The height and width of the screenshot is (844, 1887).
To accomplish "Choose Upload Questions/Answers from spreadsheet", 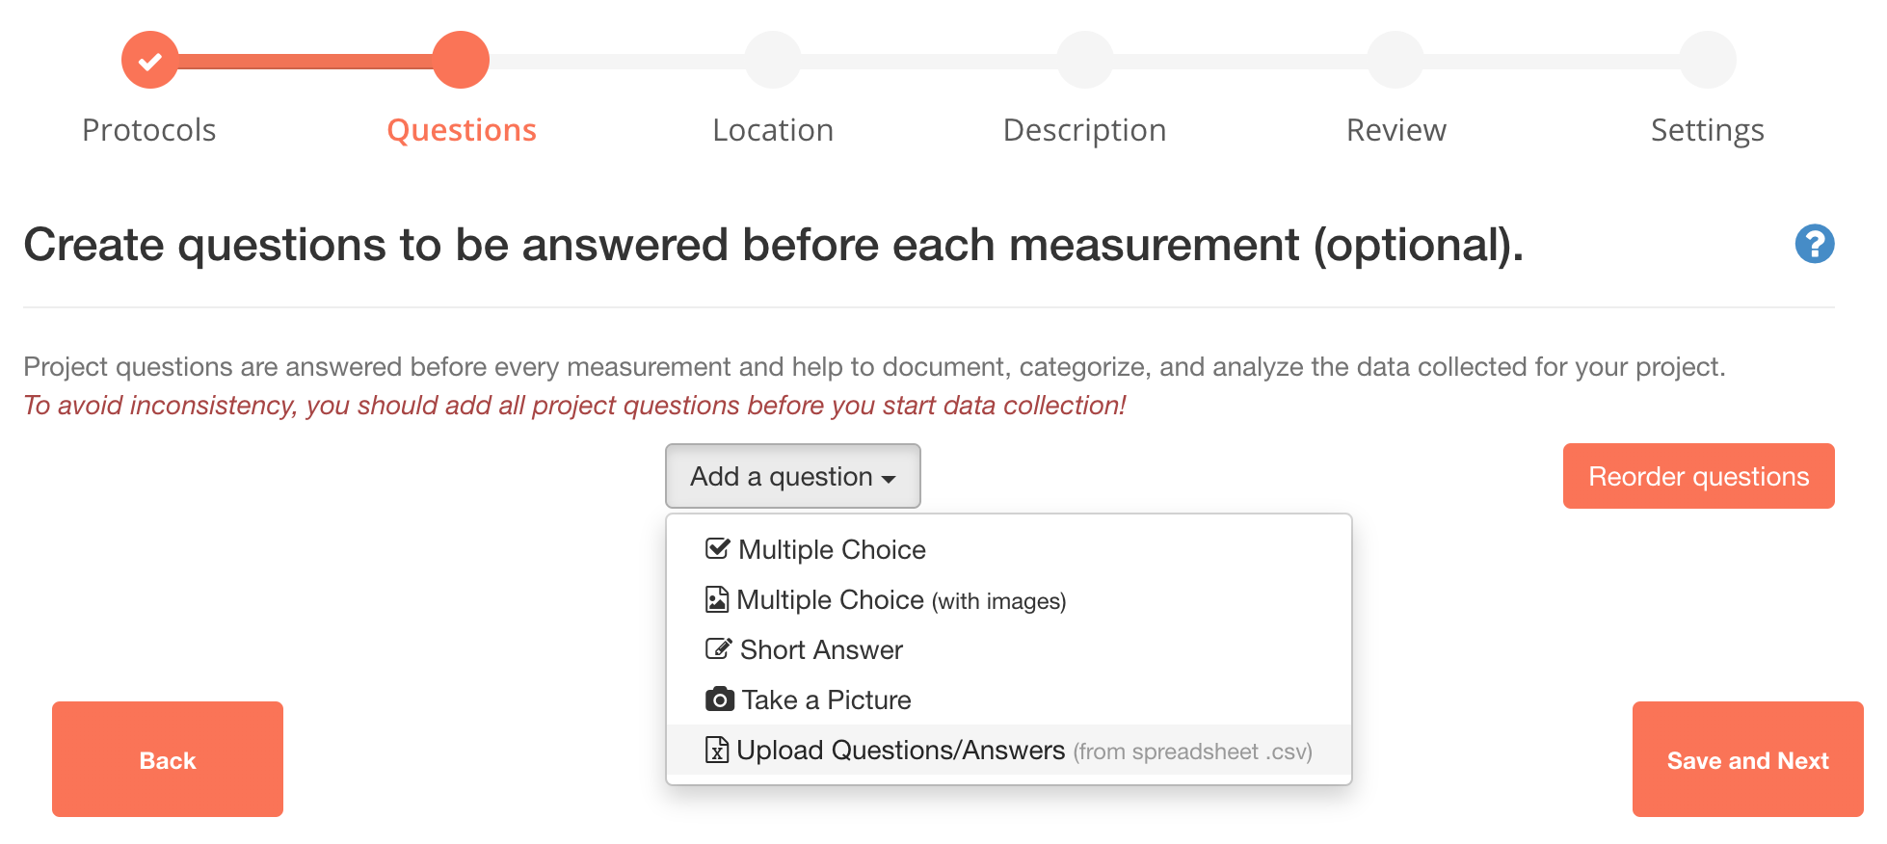I will click(1009, 750).
